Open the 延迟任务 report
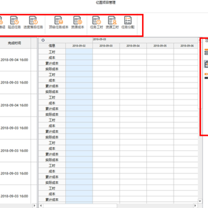This screenshot has height=208, width=208. (x=14, y=23)
